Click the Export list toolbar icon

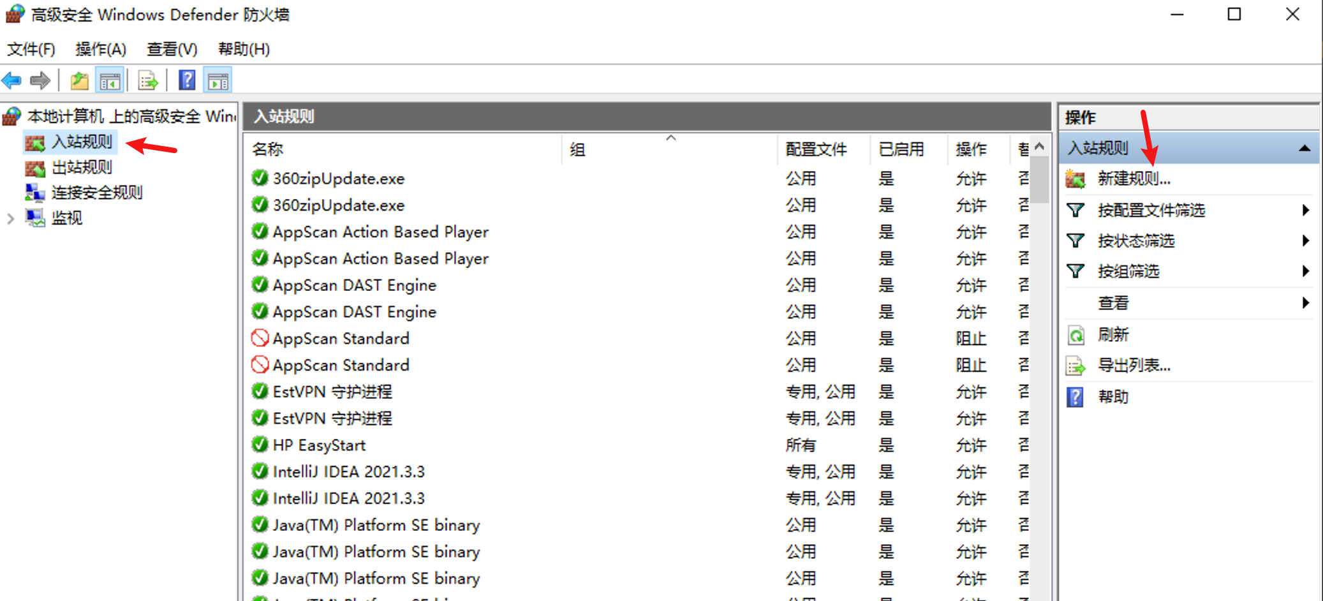(x=148, y=80)
